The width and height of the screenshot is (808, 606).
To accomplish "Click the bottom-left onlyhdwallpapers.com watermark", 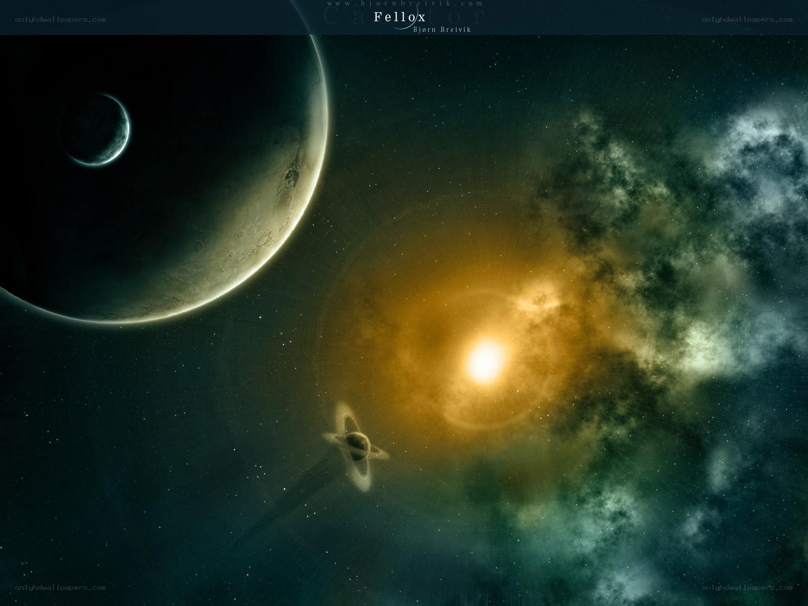I will [x=60, y=587].
